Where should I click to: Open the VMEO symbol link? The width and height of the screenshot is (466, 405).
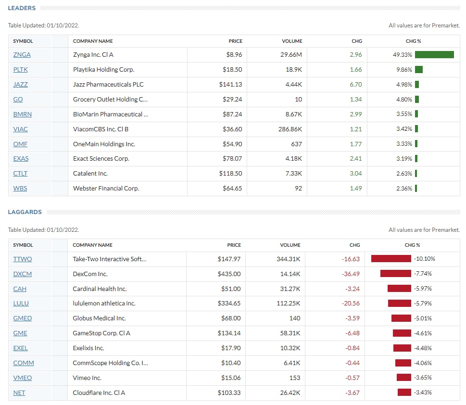pos(22,378)
